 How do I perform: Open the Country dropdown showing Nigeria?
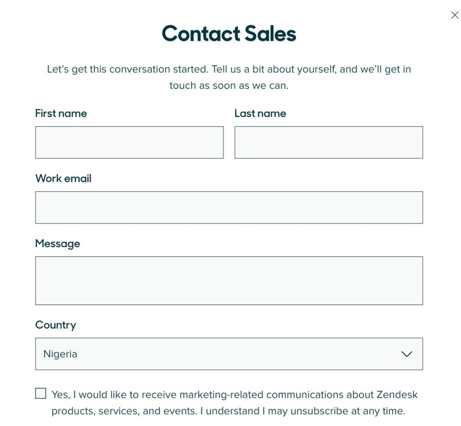[229, 354]
